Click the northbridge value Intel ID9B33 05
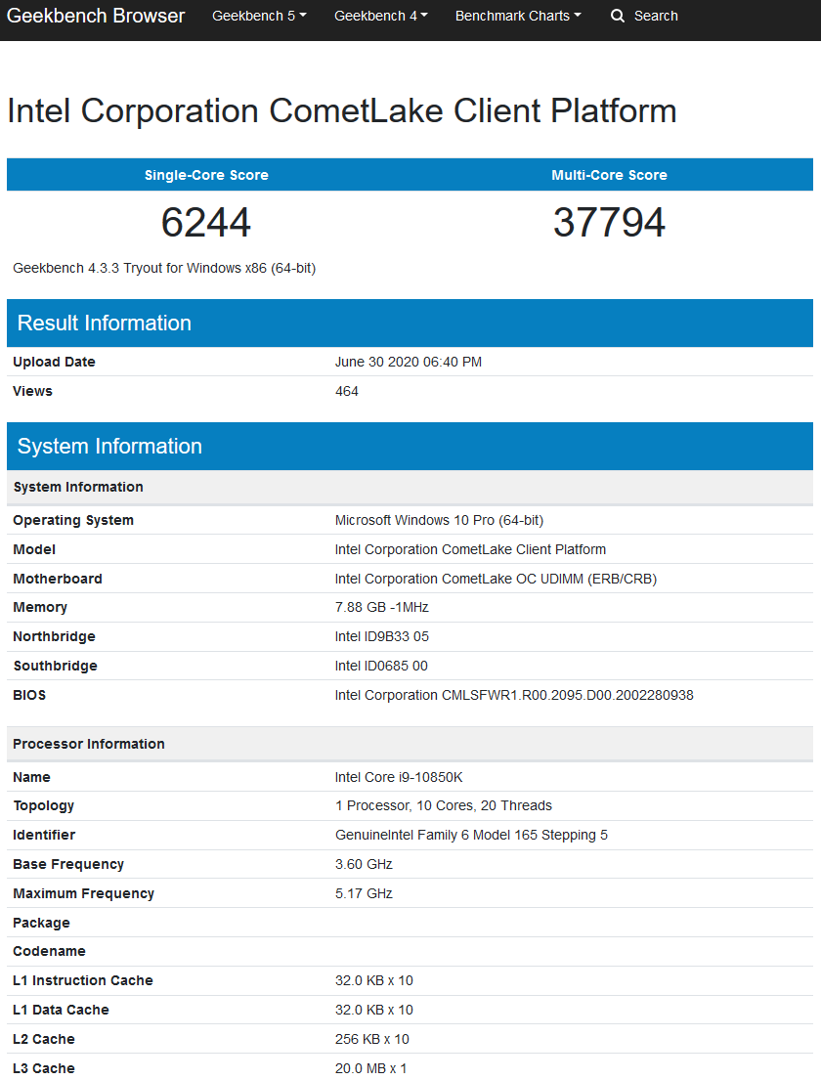 pyautogui.click(x=381, y=636)
